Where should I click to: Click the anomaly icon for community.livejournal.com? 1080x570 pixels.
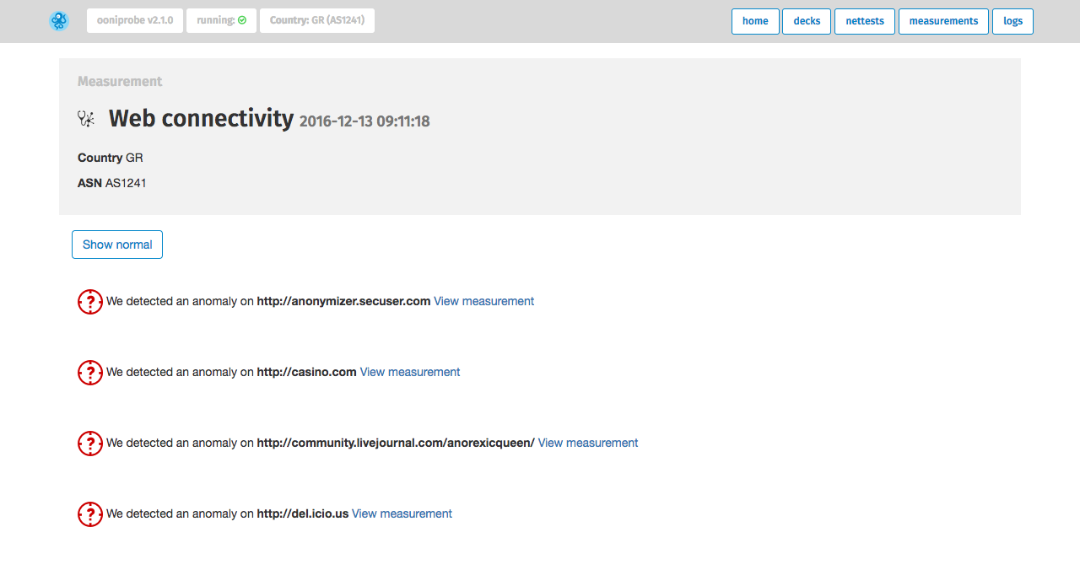click(90, 443)
